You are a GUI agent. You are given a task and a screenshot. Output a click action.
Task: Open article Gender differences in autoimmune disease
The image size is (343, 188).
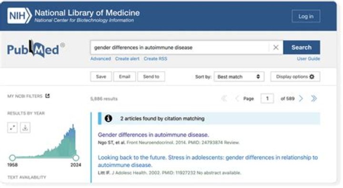[153, 135]
